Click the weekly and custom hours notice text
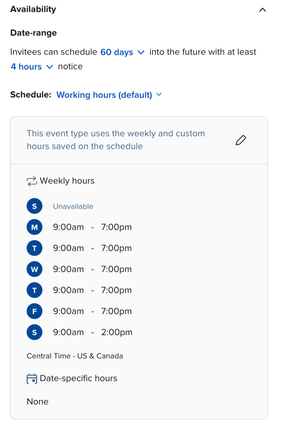 coord(116,140)
